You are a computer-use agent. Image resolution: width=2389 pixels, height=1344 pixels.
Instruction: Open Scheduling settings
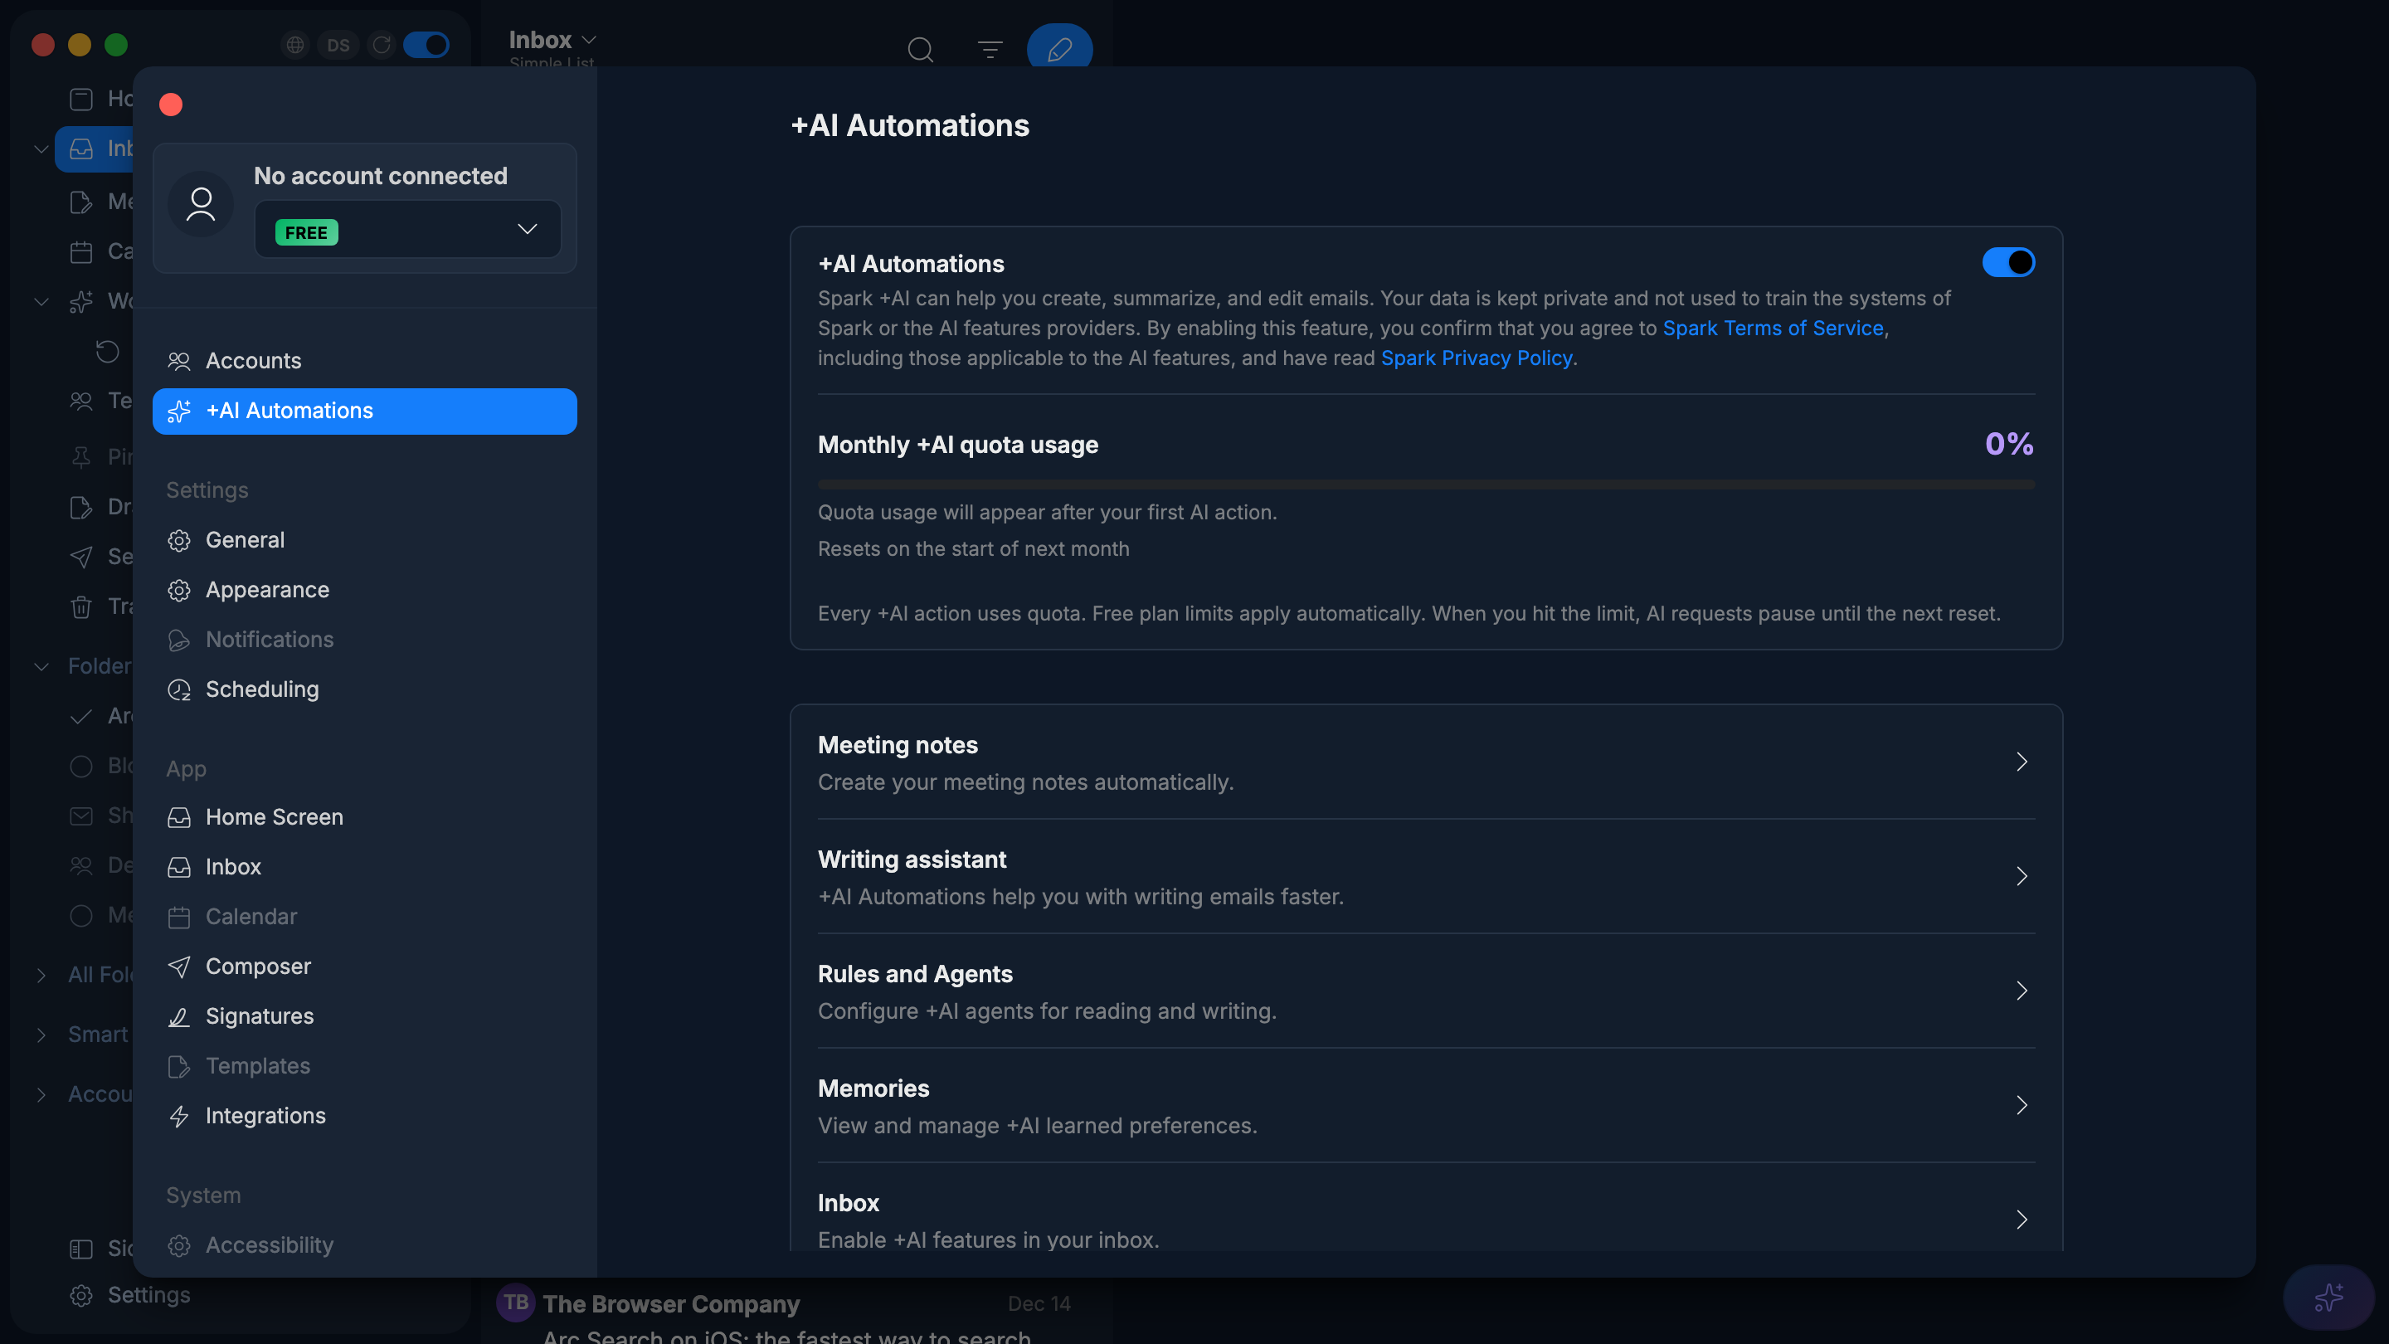pos(364,689)
